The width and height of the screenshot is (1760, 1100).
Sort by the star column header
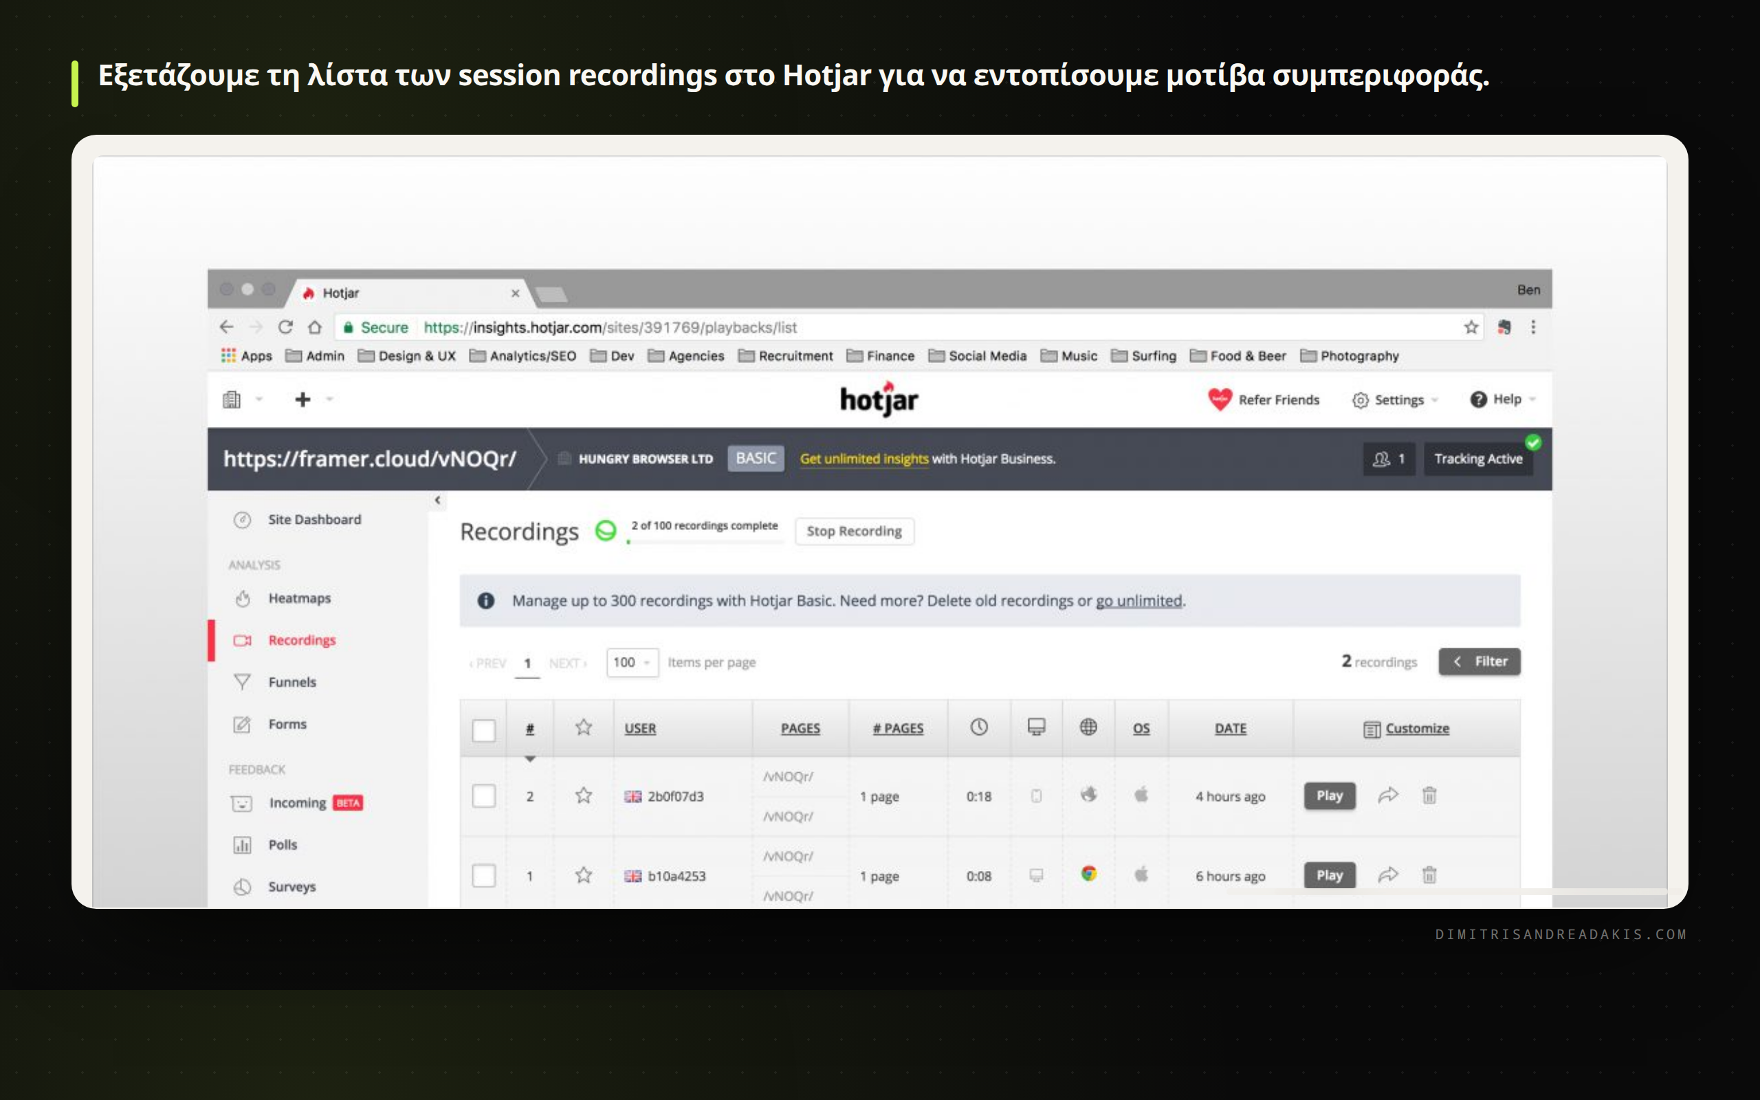click(583, 727)
